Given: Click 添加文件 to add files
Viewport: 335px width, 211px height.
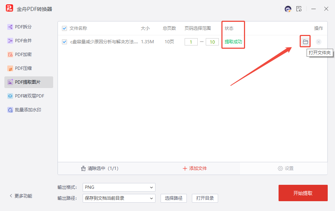Looking at the screenshot, I should (x=195, y=168).
